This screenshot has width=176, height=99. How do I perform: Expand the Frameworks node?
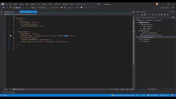coord(141,27)
